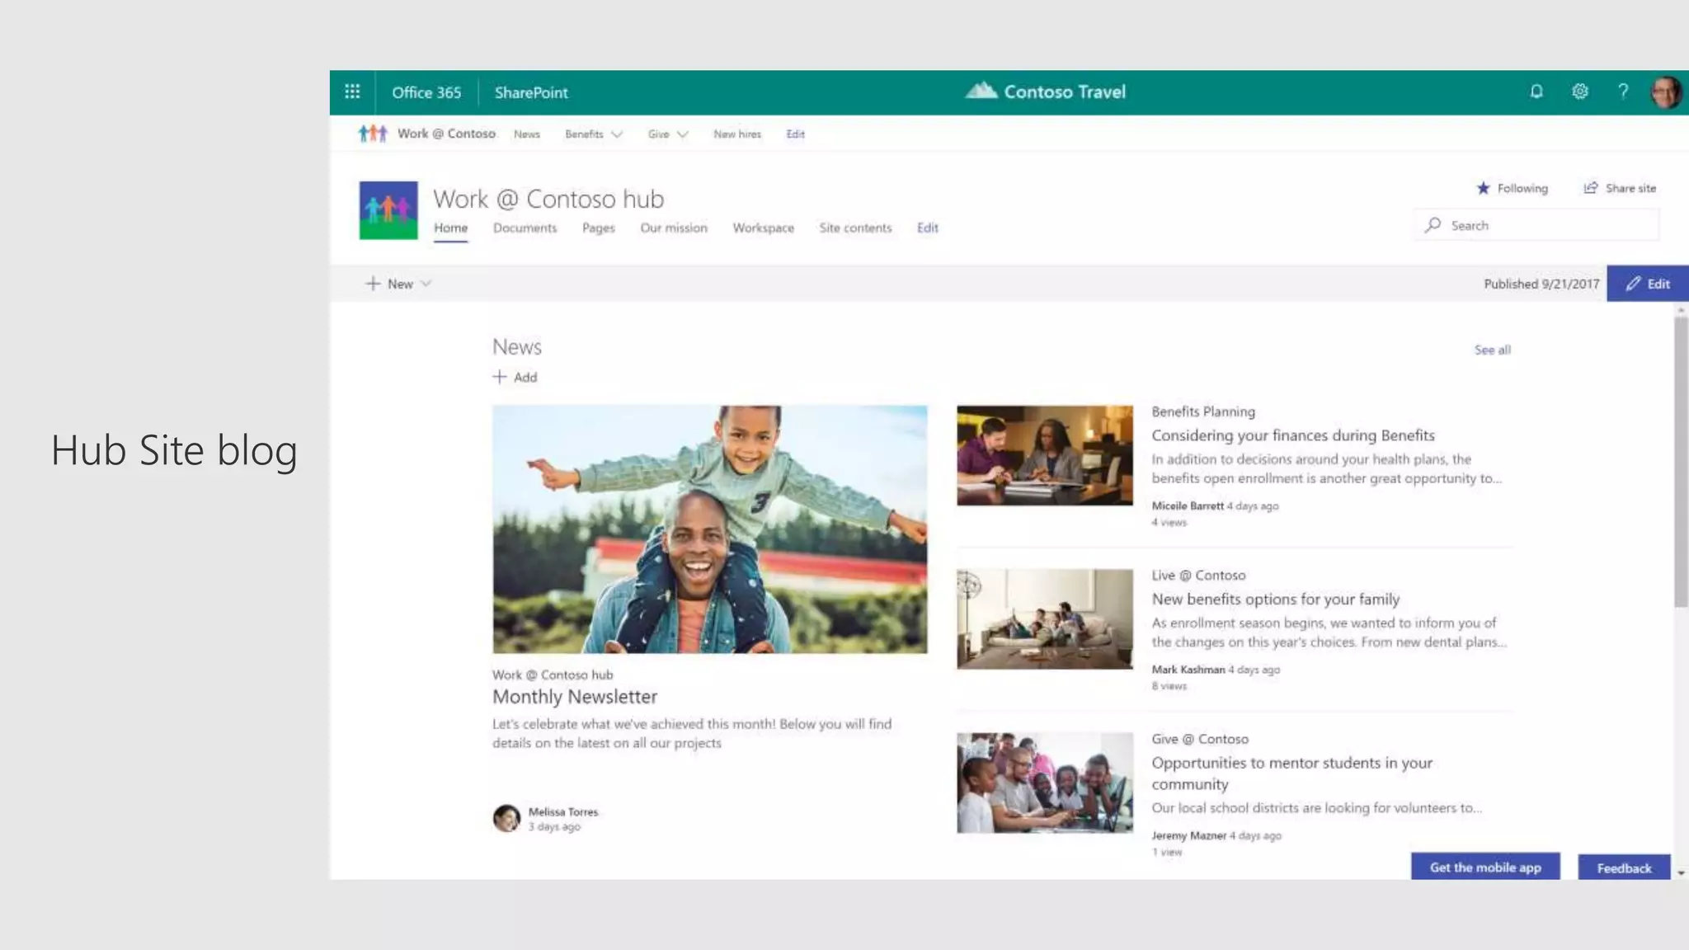This screenshot has height=950, width=1689.
Task: Click the Work @ Contoso hub logo
Action: point(388,210)
